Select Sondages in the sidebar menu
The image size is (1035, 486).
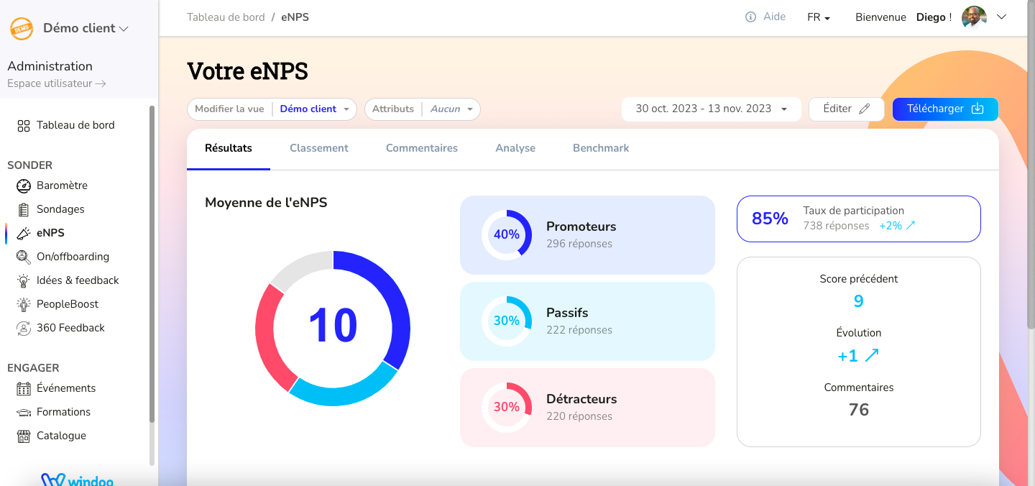coord(61,209)
